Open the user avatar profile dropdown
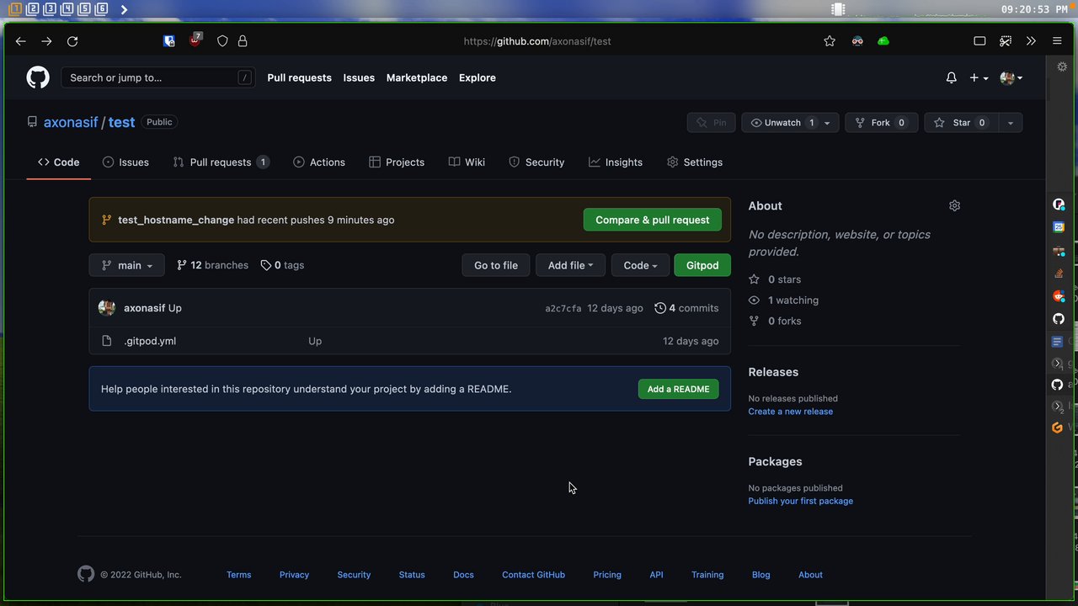This screenshot has height=606, width=1078. [x=1011, y=77]
